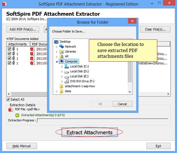The image size is (177, 153).
Task: Click the Network icon in folder tree
Action: pos(62,47)
